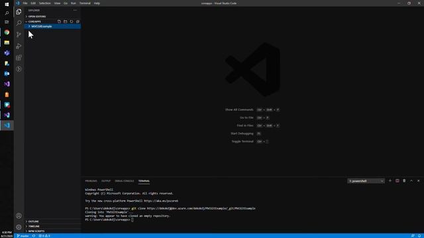Click the aka.ms/pscore6 link in terminal
Viewport: 424px width, 238px height.
[161, 201]
